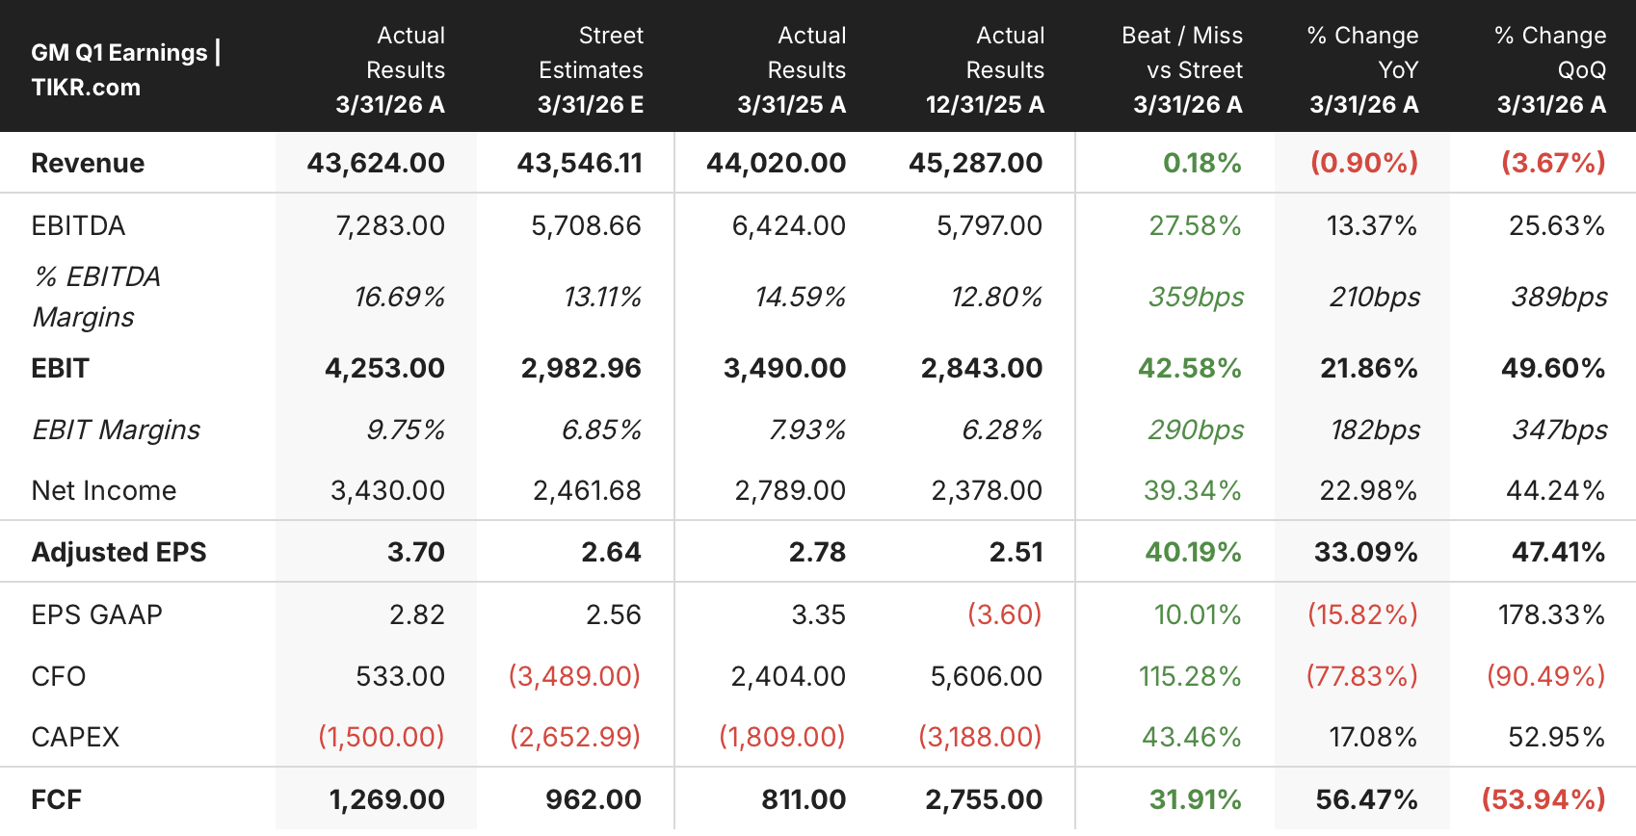Click the revenue estimate 43,546.11
Image resolution: width=1636 pixels, height=836 pixels.
(x=579, y=163)
